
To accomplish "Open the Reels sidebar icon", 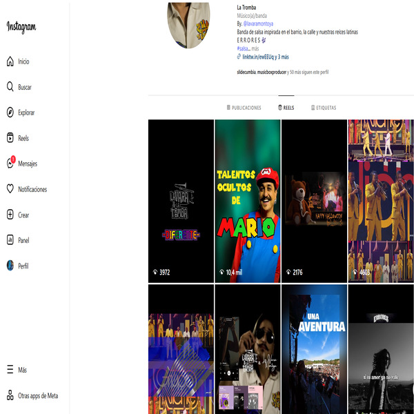I will 10,138.
